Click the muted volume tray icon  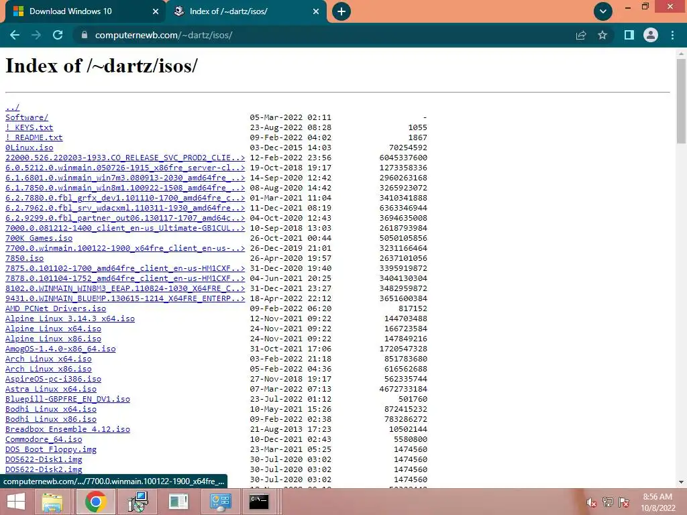[x=591, y=502]
